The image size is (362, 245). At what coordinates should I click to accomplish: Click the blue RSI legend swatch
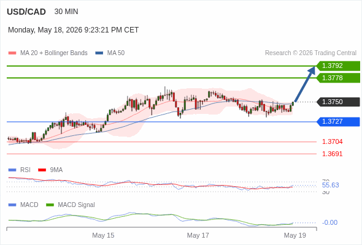[x=12, y=170]
